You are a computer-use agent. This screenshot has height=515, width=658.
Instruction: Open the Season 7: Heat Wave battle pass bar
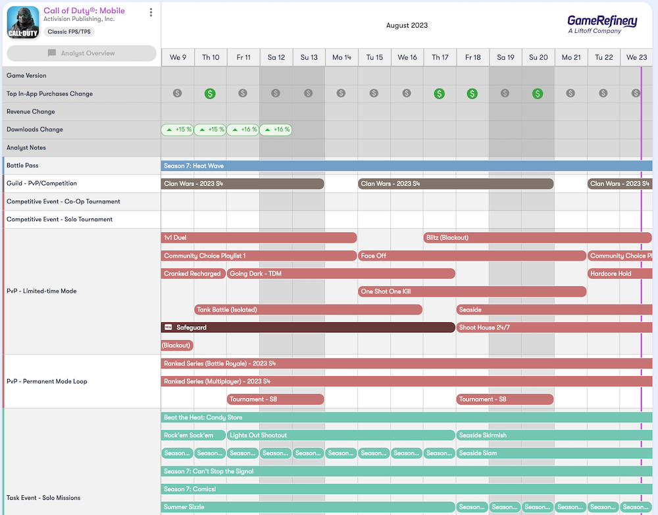[407, 166]
